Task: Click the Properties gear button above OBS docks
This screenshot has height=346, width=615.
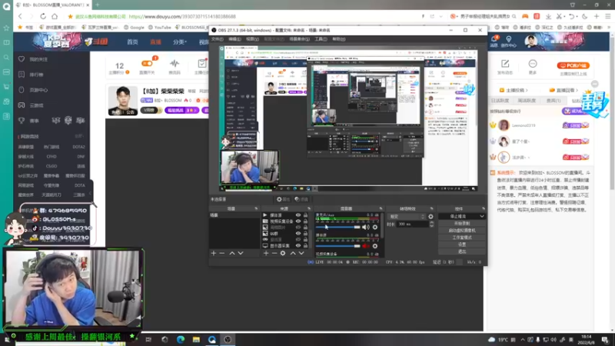Action: [x=283, y=199]
